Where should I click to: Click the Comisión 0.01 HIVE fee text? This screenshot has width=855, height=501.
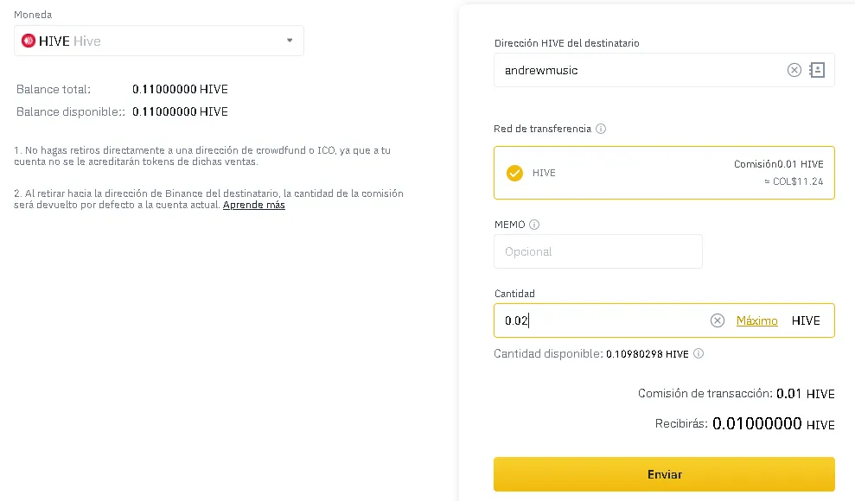click(x=778, y=164)
